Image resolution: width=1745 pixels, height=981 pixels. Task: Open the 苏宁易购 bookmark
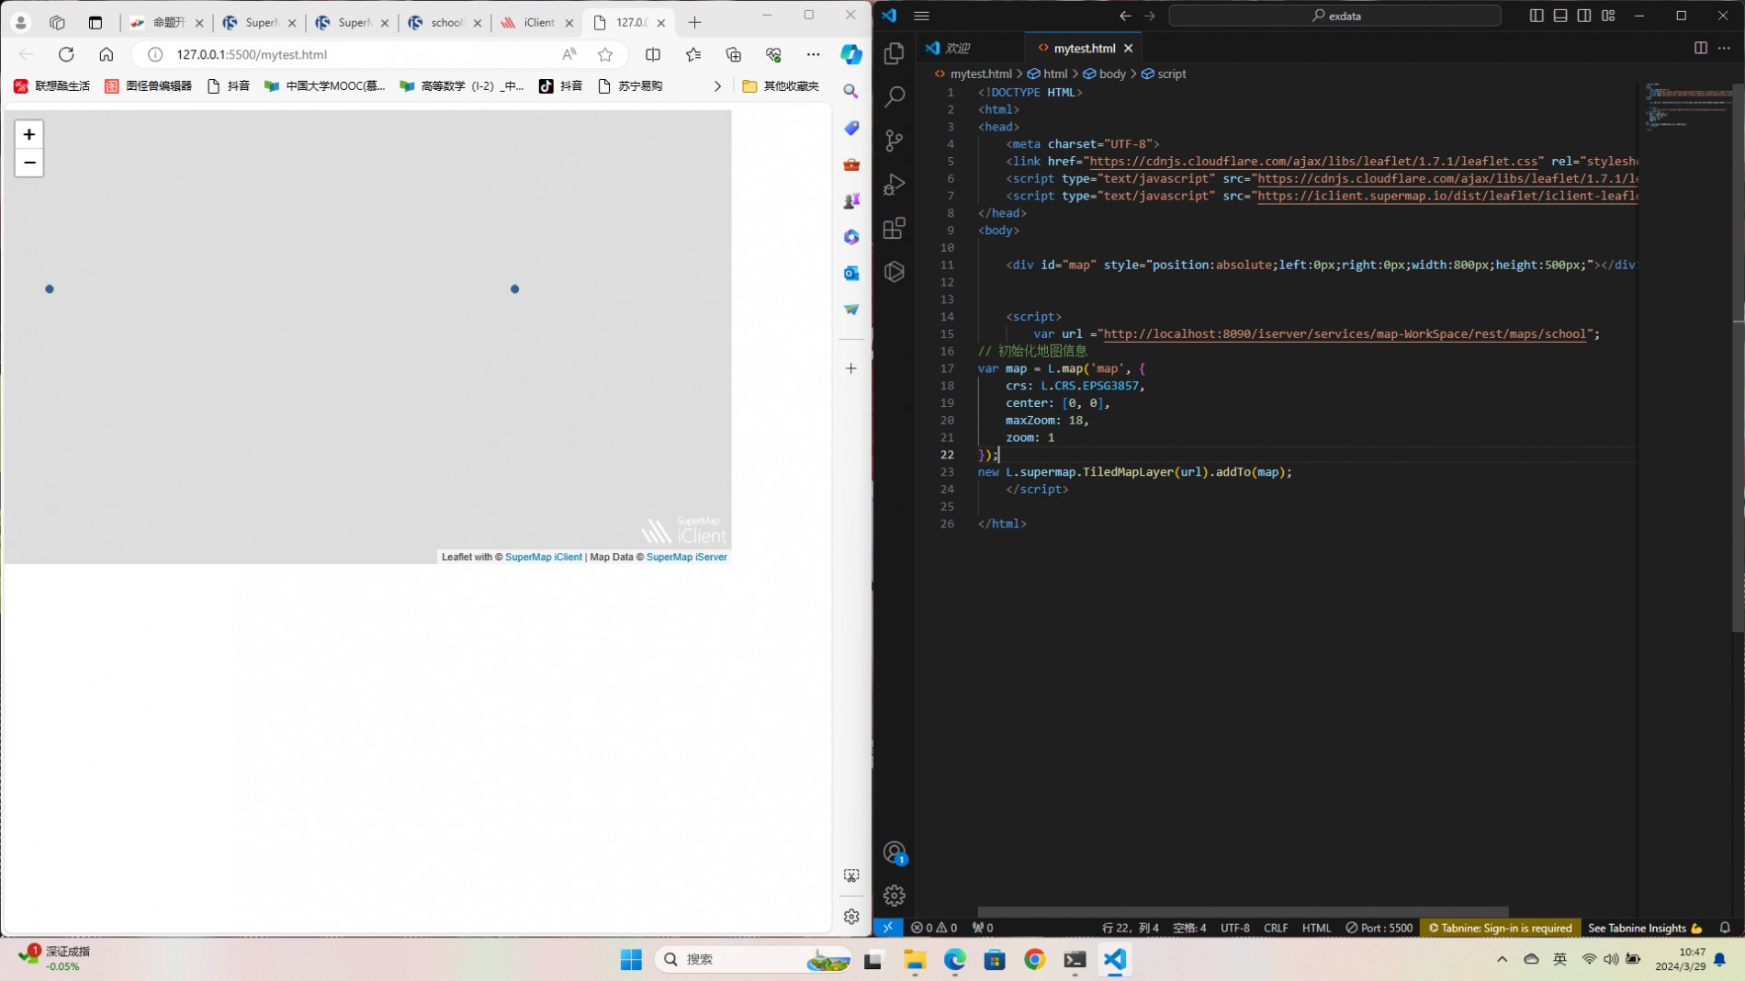click(630, 85)
